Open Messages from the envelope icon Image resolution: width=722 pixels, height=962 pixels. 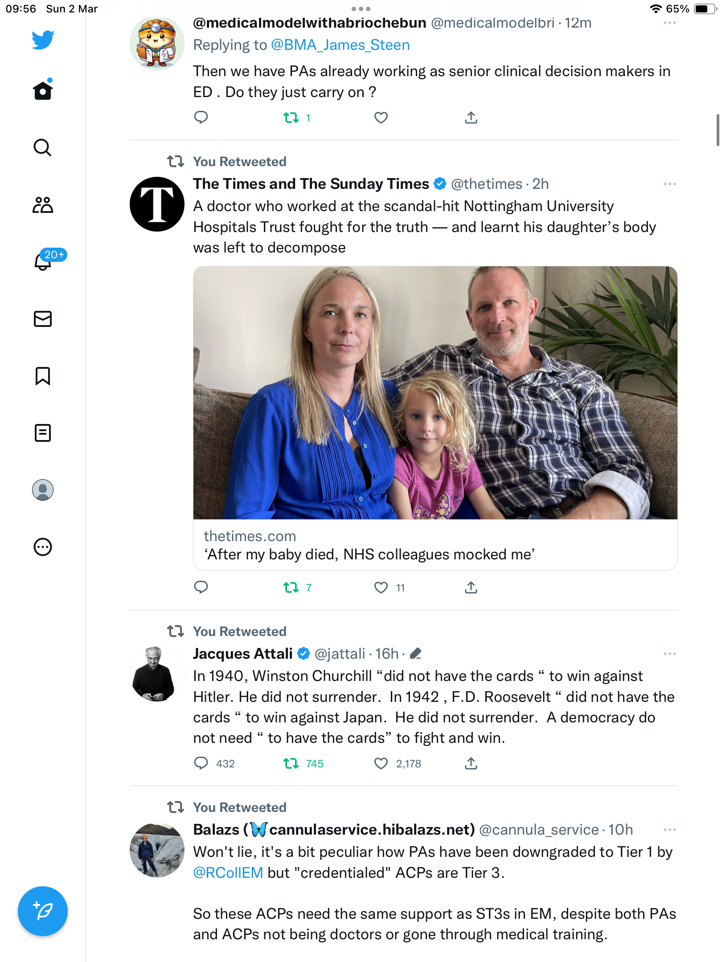(x=43, y=319)
